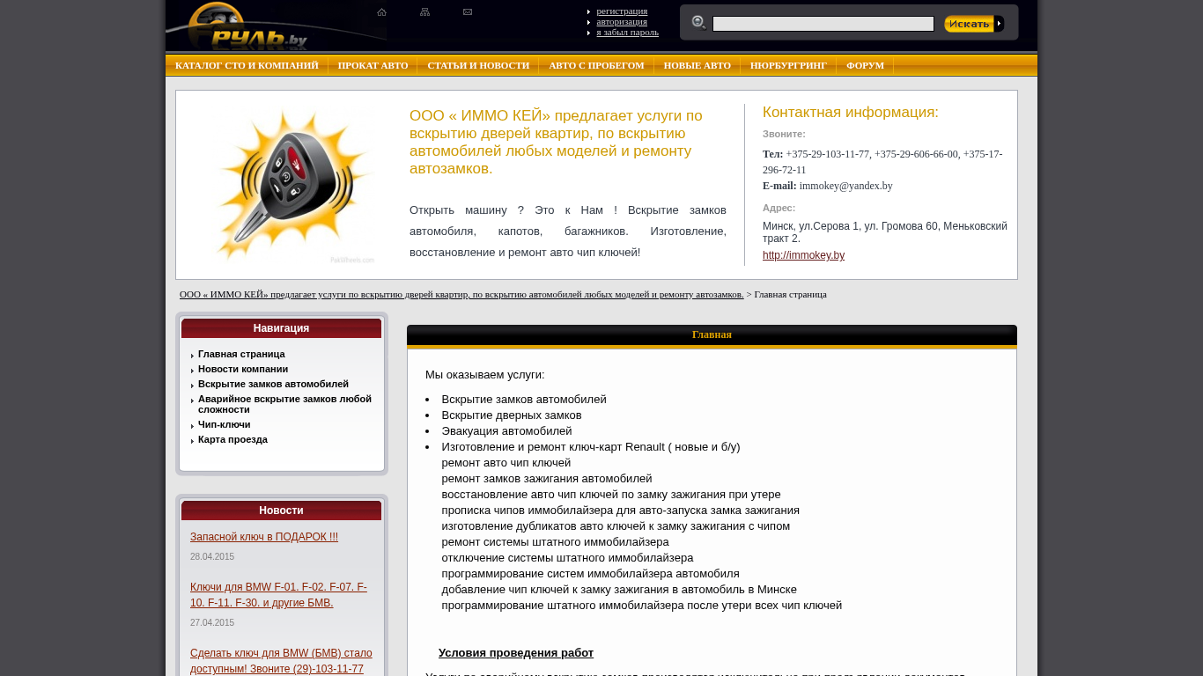The image size is (1203, 676).
Task: Click the envelope mail icon in the header
Action: [468, 12]
